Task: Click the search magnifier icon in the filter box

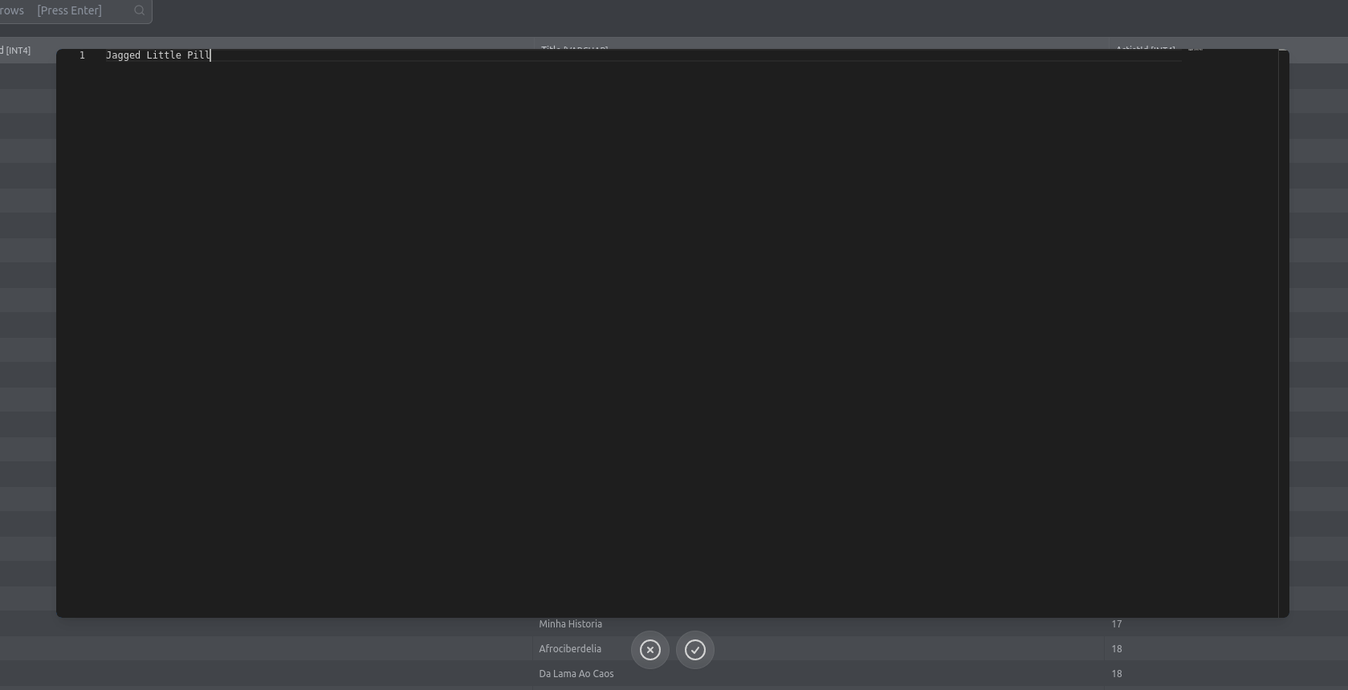Action: tap(140, 10)
